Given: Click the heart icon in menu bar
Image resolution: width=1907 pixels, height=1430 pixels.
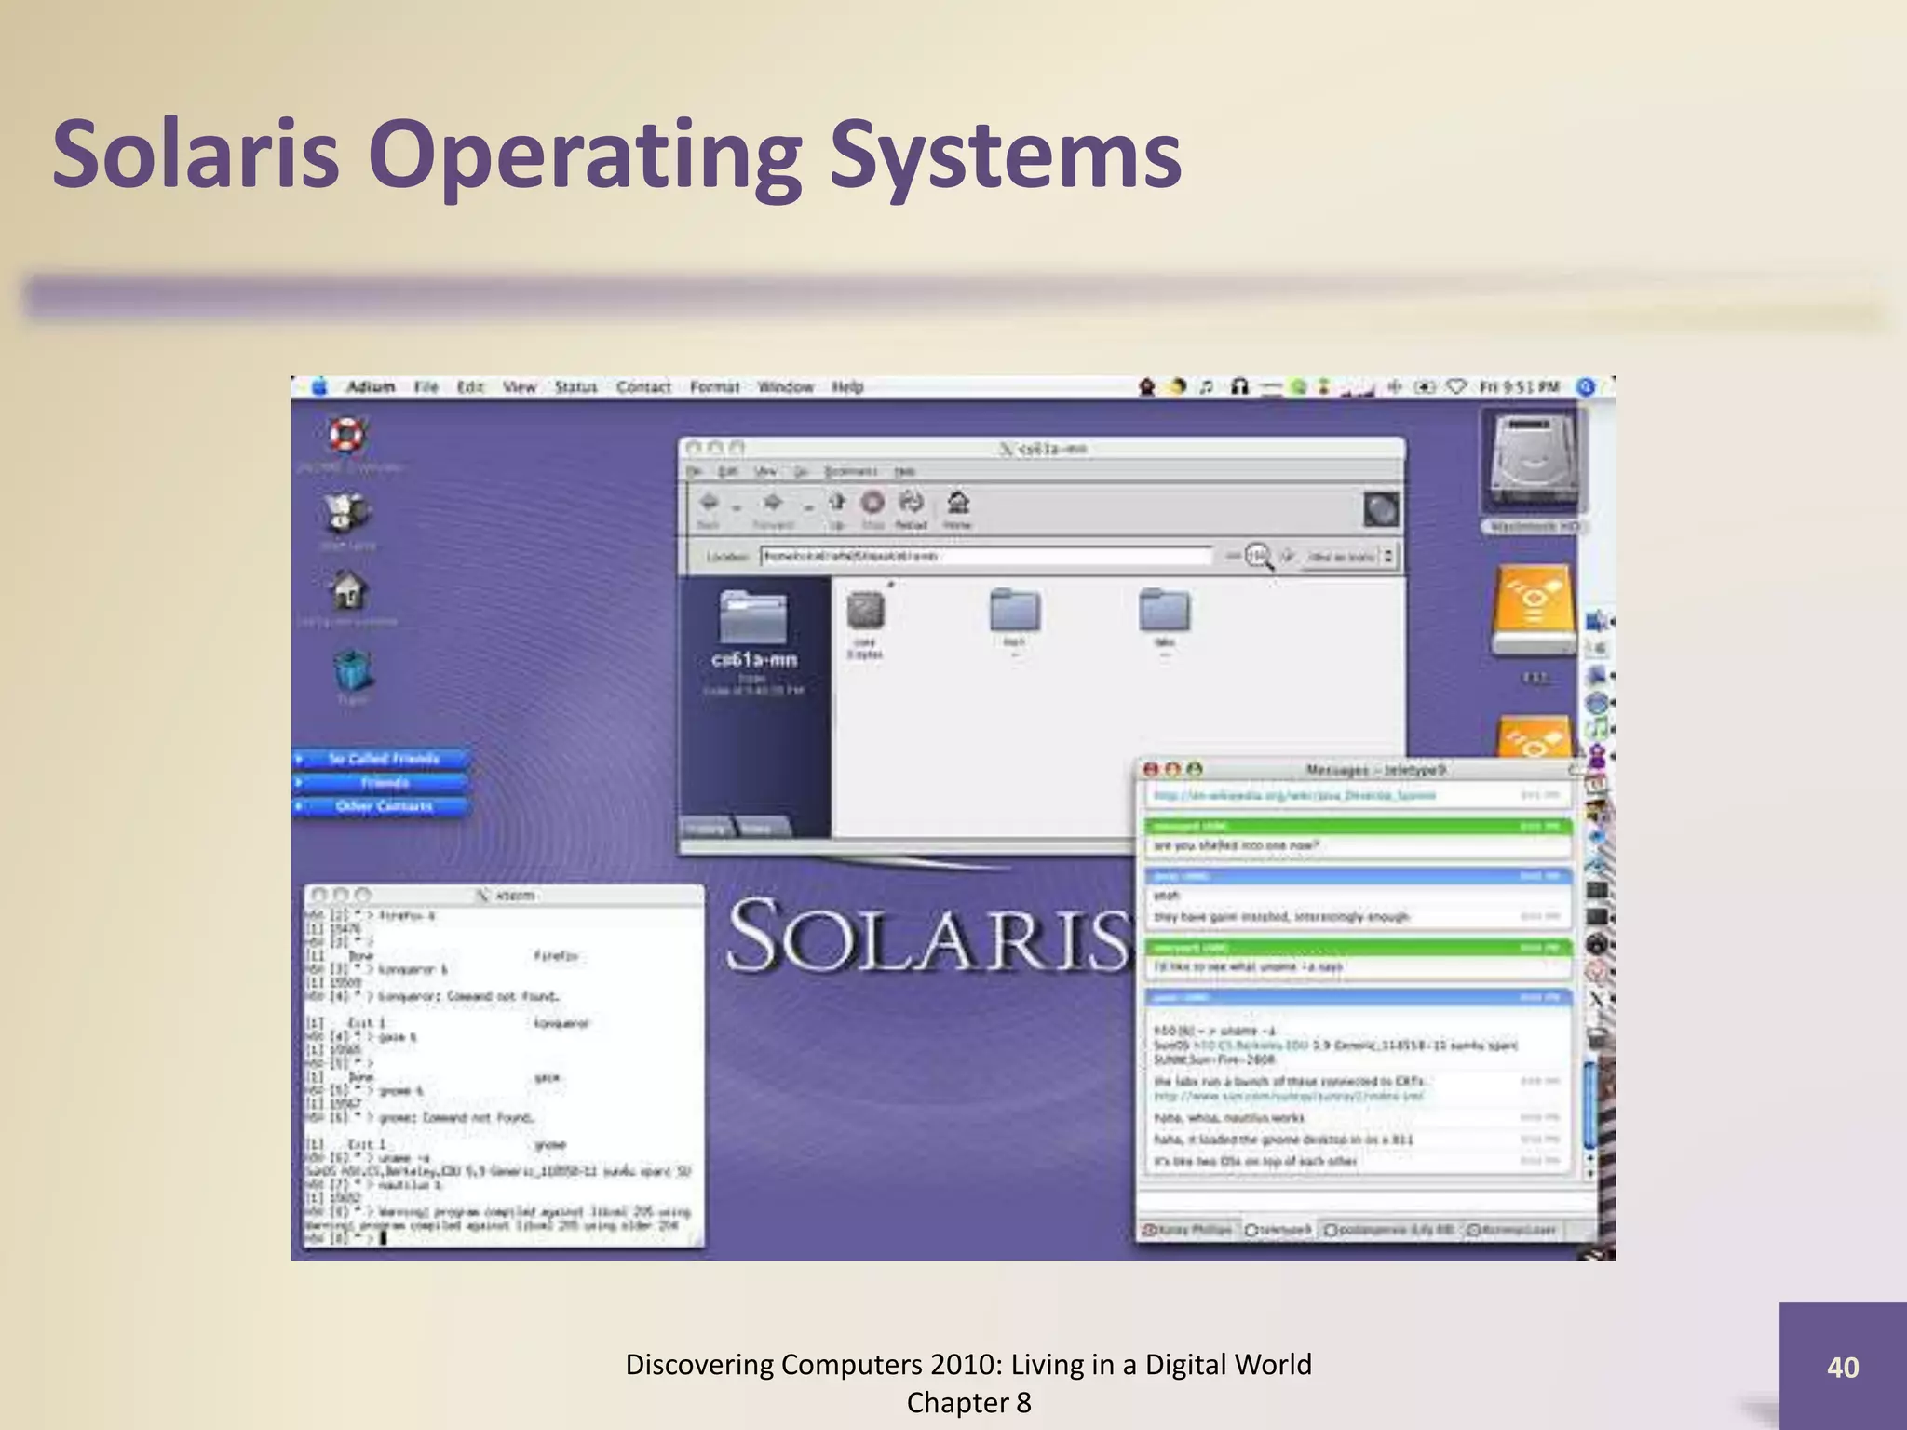Looking at the screenshot, I should 1458,386.
